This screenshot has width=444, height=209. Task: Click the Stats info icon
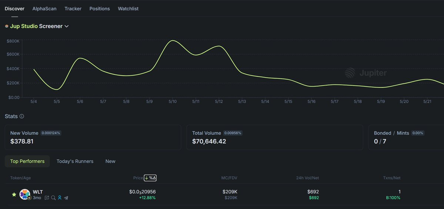coord(22,116)
